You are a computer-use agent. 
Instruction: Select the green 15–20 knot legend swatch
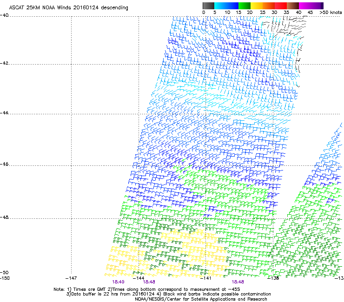tap(245, 6)
